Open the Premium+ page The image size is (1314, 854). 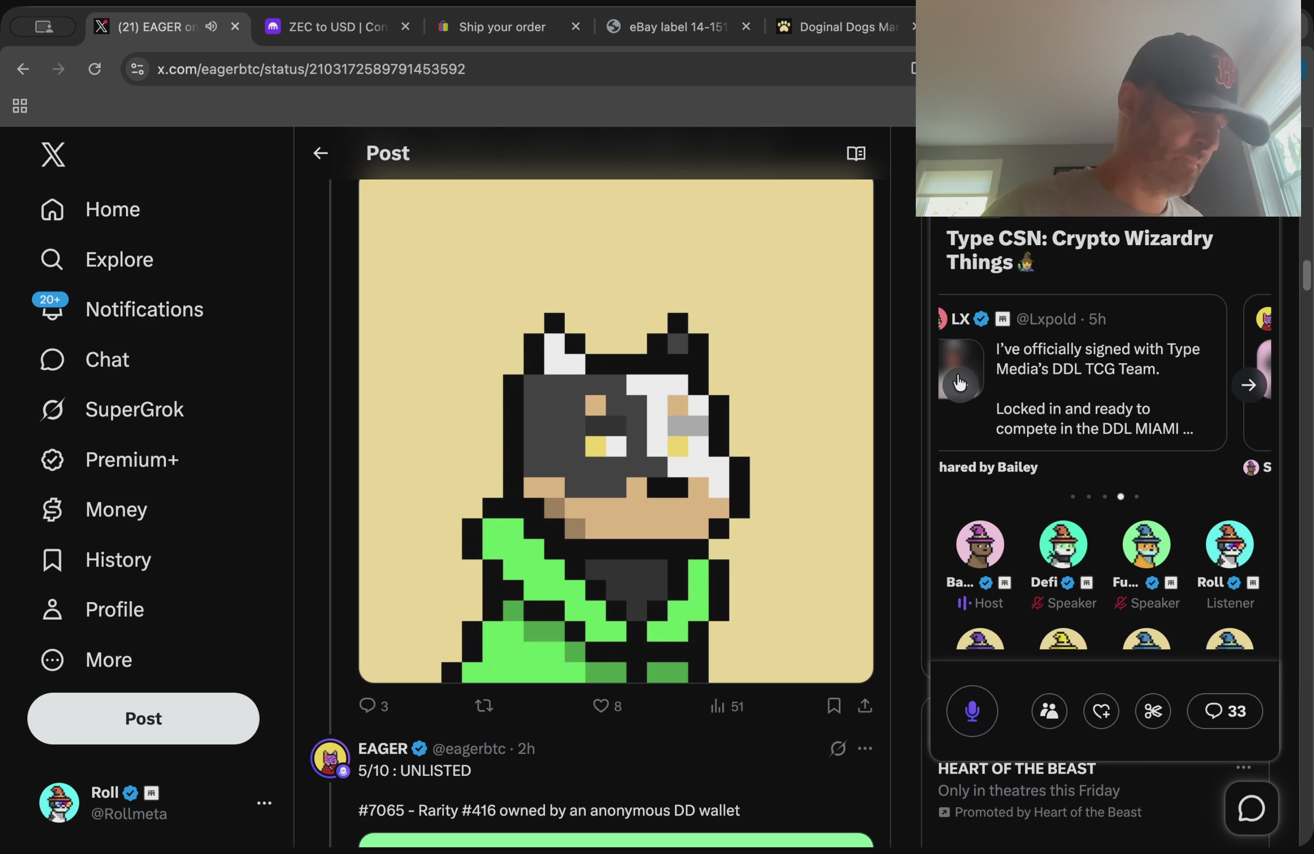pos(109,460)
